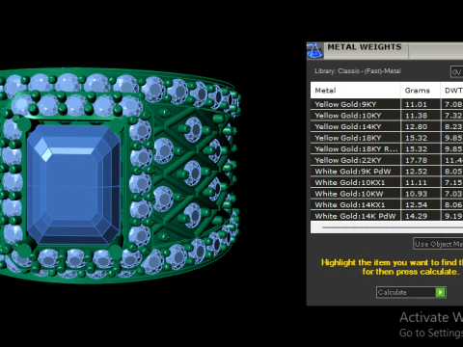Click the Use Object Material button
The image size is (463, 347).
pos(438,244)
